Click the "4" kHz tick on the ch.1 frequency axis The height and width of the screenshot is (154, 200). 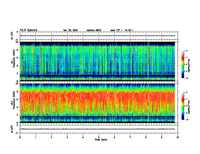click(18, 66)
